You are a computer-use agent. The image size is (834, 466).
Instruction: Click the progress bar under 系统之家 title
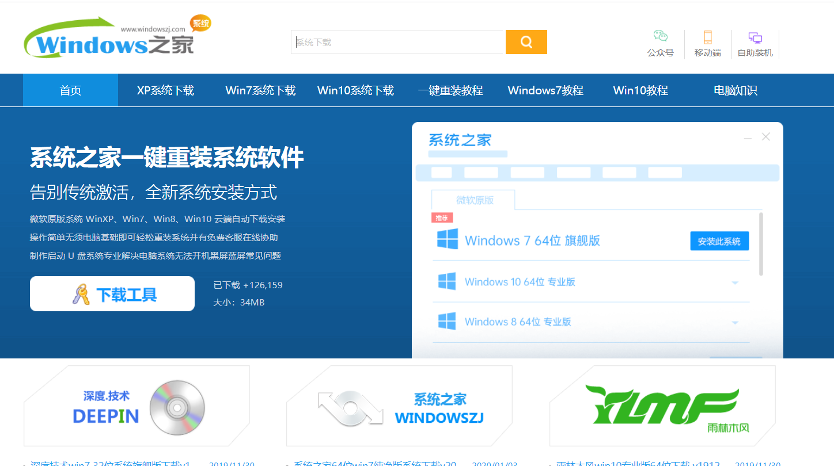point(467,154)
